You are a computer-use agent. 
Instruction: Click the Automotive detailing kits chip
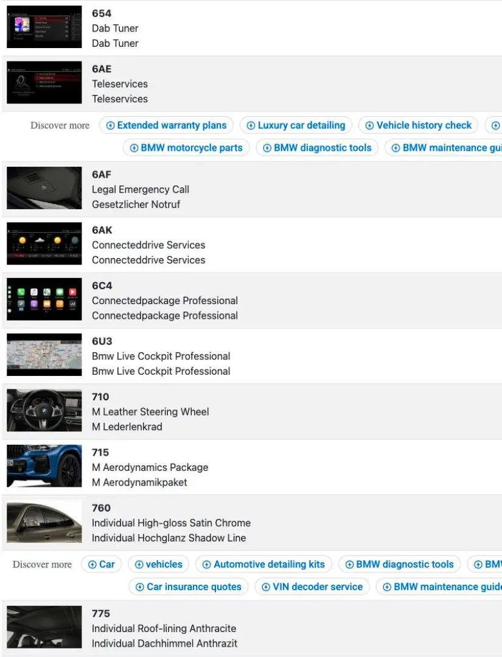[263, 565]
